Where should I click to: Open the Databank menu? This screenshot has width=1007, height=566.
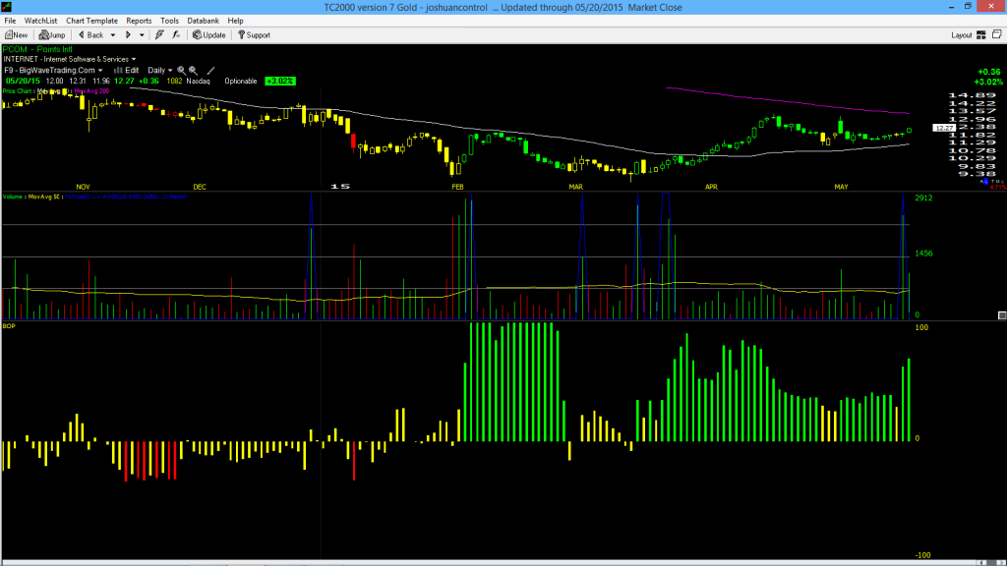click(x=203, y=21)
